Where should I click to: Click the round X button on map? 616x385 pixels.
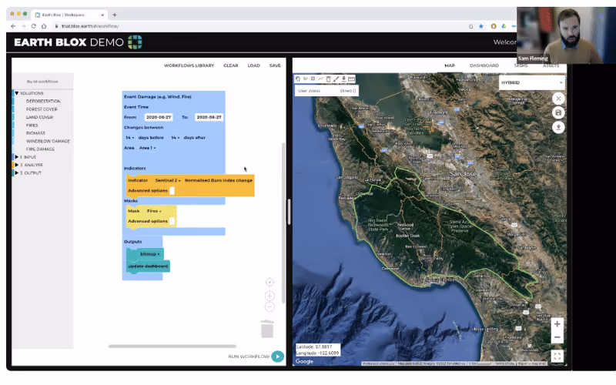558,99
